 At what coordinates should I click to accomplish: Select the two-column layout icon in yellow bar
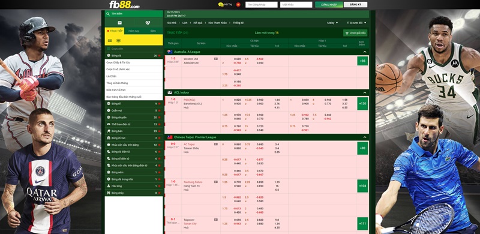pos(110,40)
